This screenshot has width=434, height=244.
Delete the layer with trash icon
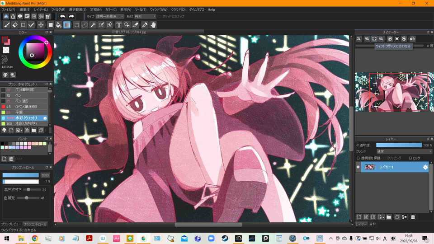pos(413,217)
